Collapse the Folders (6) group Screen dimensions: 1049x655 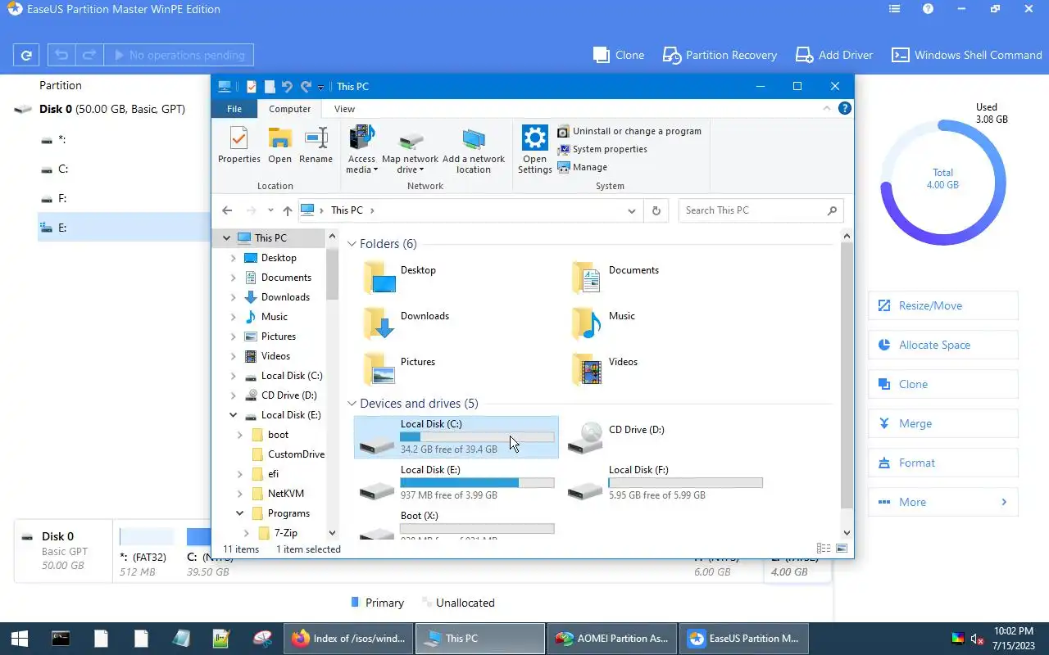(x=352, y=244)
